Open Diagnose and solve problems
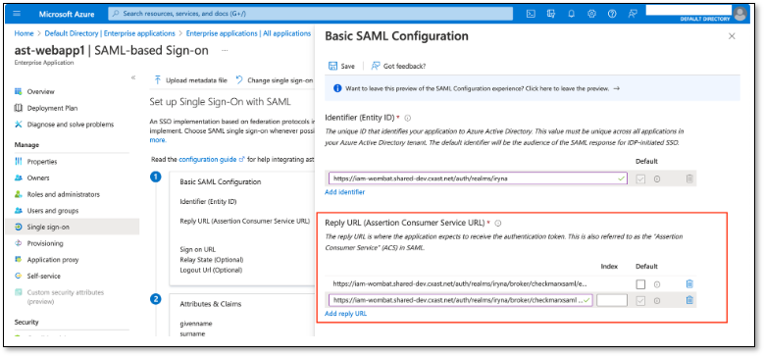 71,125
